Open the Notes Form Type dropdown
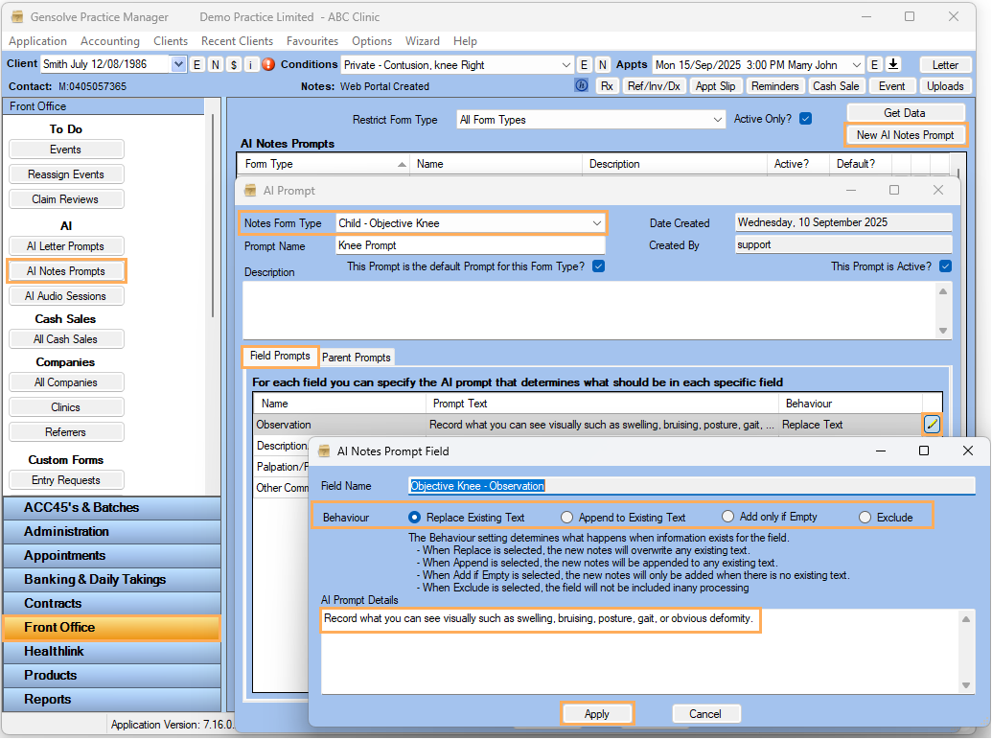This screenshot has width=992, height=740. (596, 223)
